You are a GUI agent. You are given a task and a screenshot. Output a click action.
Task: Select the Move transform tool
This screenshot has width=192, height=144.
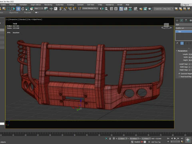[18, 9]
